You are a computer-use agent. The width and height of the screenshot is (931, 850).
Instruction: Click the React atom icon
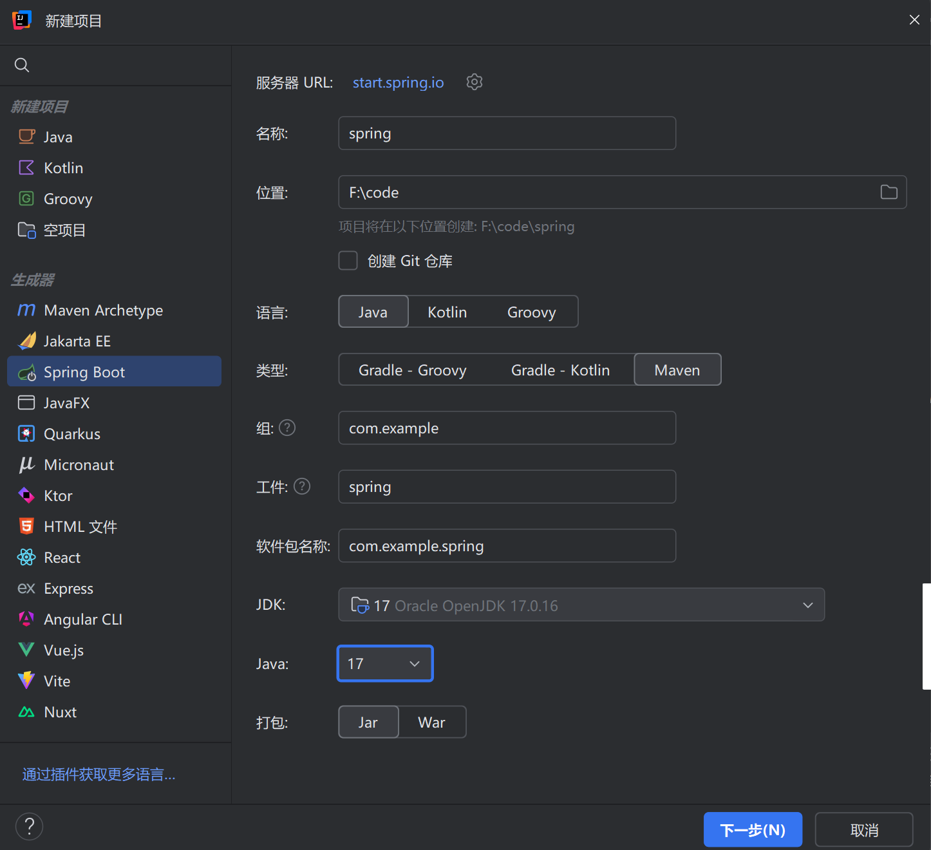click(26, 557)
